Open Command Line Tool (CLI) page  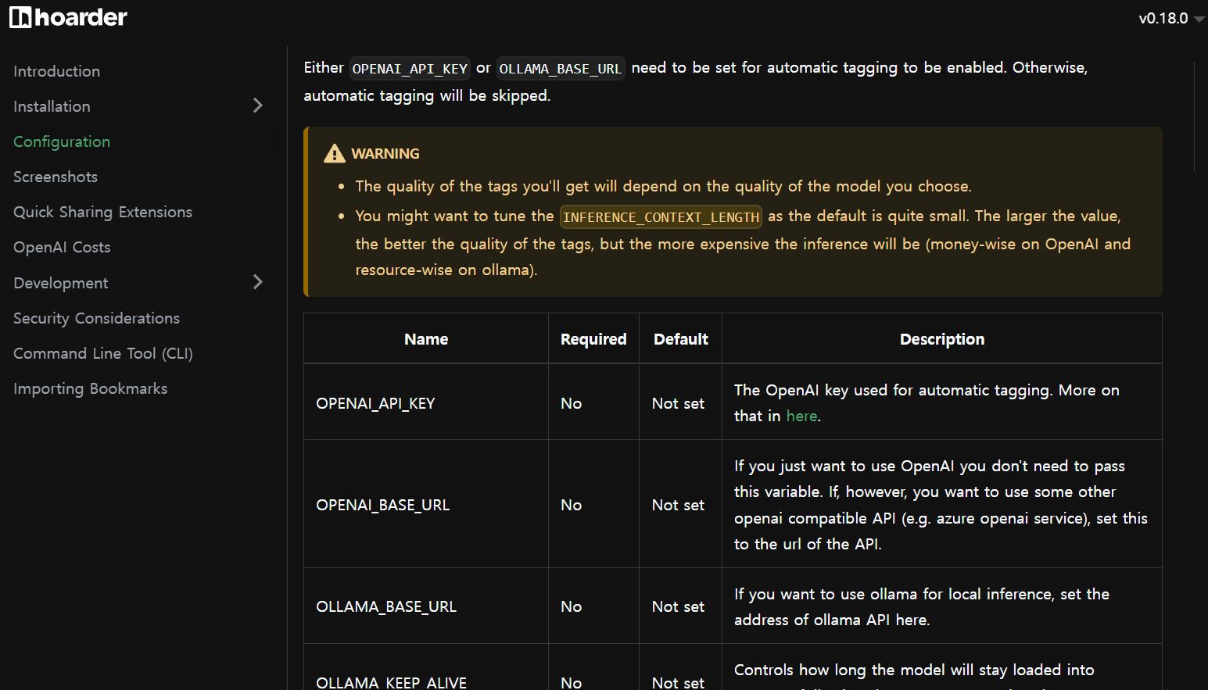[x=103, y=353]
